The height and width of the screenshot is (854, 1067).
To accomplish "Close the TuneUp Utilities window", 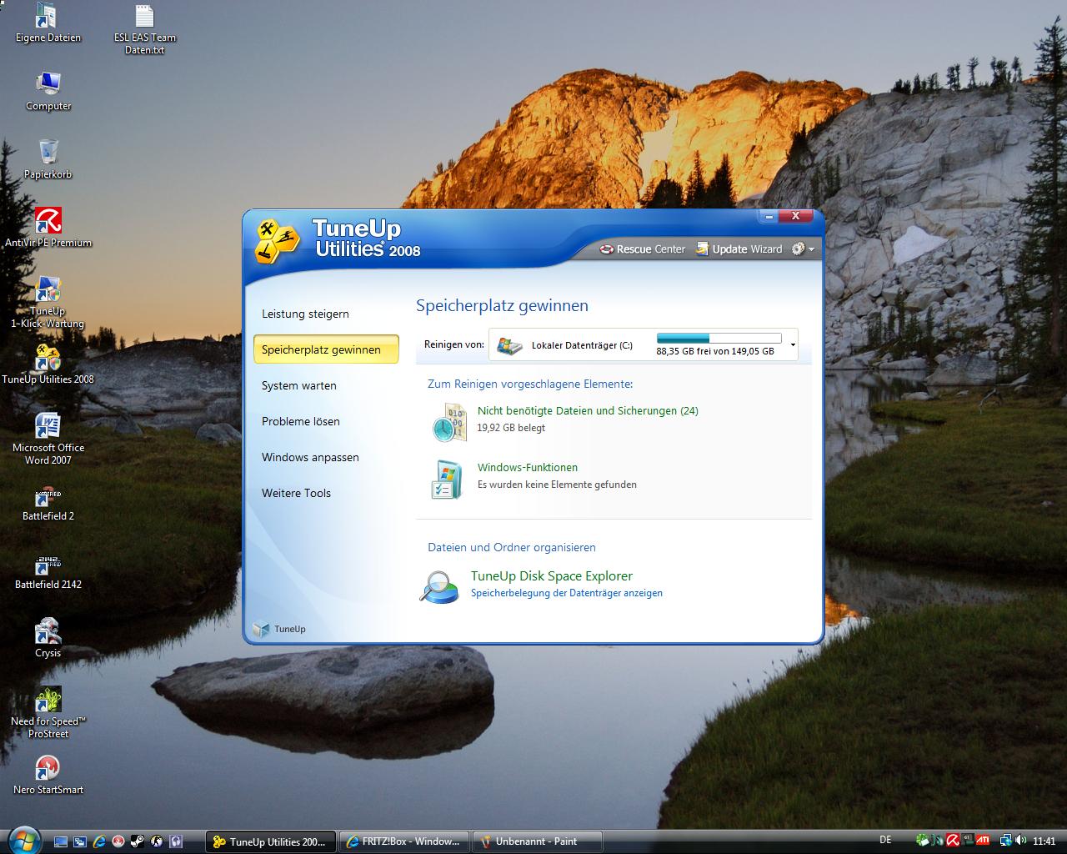I will 796,216.
